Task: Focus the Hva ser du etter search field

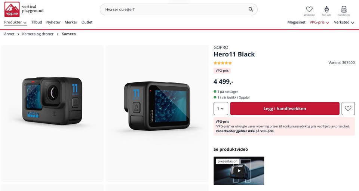Action: 176,9
